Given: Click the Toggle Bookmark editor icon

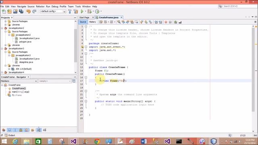Looking at the screenshot, I should click(x=150, y=22).
